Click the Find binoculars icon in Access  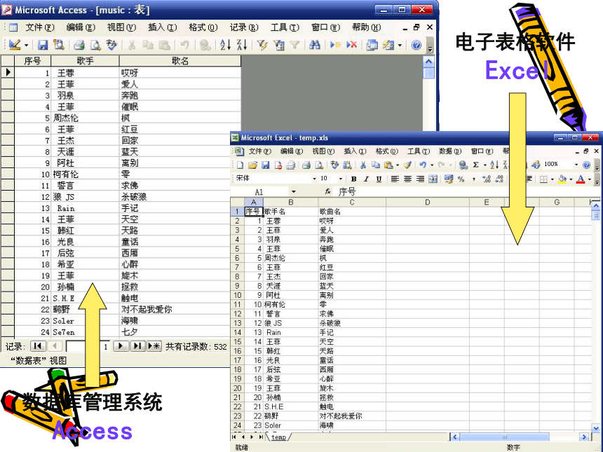point(315,46)
